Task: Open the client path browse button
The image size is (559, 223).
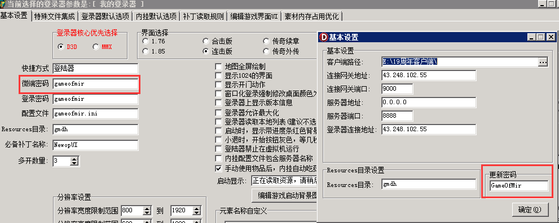Action: (x=543, y=62)
